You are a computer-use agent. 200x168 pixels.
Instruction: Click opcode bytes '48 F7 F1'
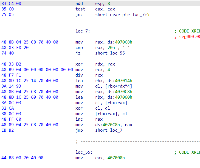coord(11,75)
